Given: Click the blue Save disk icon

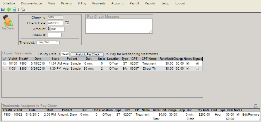Looking at the screenshot, I should [x=3, y=9].
